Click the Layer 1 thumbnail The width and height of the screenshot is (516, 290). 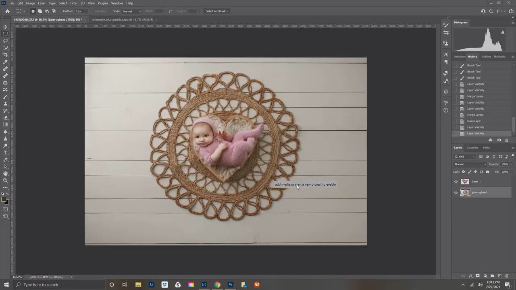point(465,181)
